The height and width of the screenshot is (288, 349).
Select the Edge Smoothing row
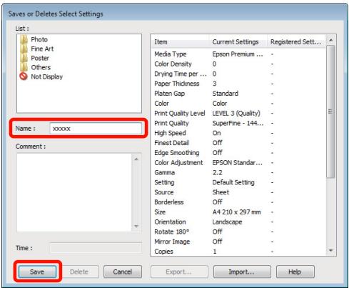point(238,153)
